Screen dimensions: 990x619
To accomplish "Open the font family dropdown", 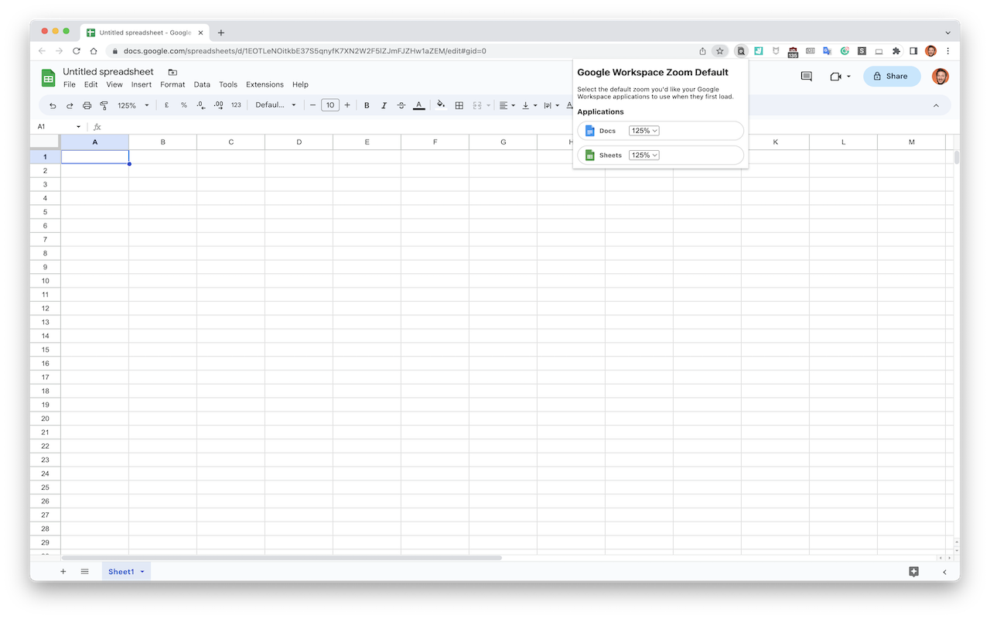I will click(275, 105).
